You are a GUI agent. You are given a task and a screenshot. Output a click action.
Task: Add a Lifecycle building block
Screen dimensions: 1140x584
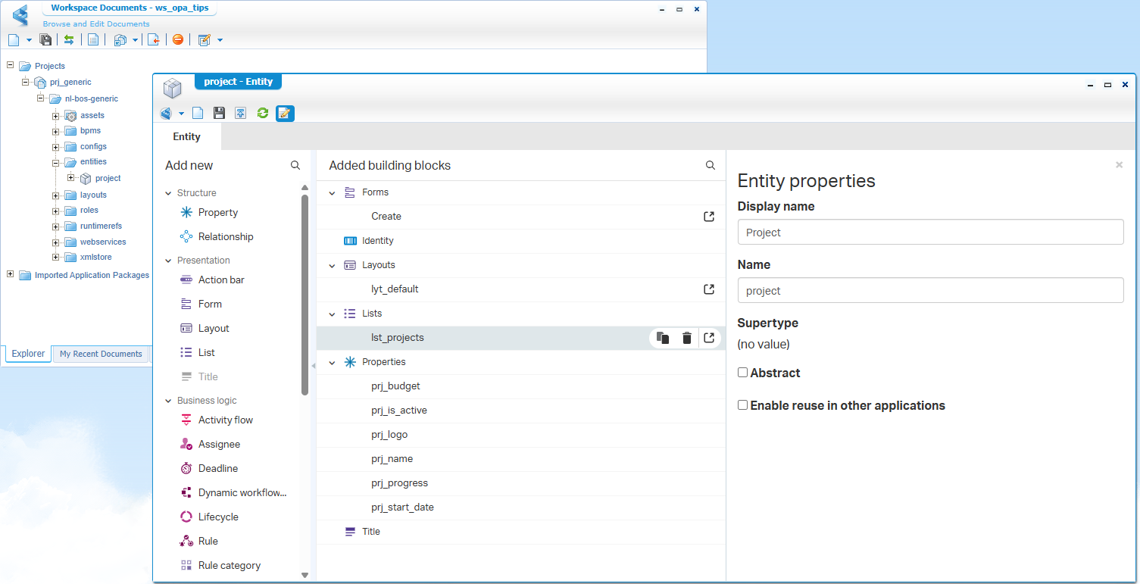[x=218, y=517]
